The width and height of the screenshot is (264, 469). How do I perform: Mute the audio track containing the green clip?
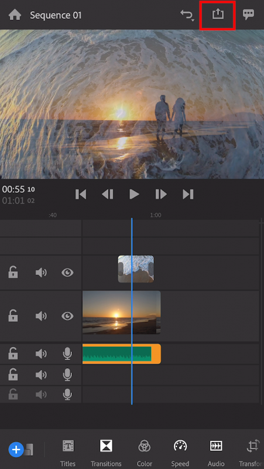[x=41, y=354]
